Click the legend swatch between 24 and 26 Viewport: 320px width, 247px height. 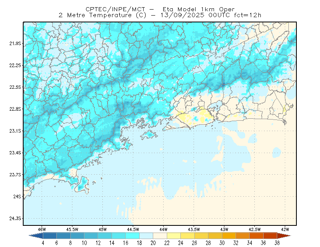pos(188,235)
